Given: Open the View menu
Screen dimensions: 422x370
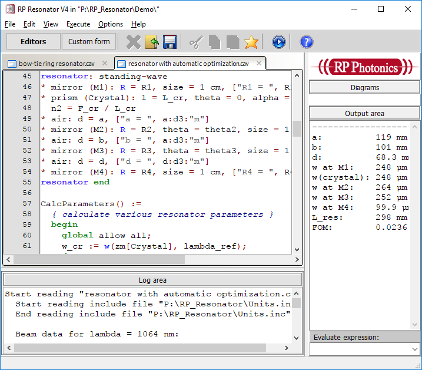Looking at the screenshot, I should click(x=51, y=24).
